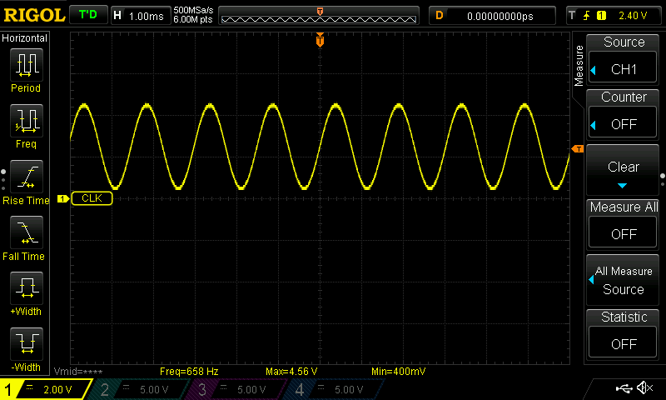Click the Min=400mV measurement result
The width and height of the screenshot is (666, 400).
(x=399, y=372)
